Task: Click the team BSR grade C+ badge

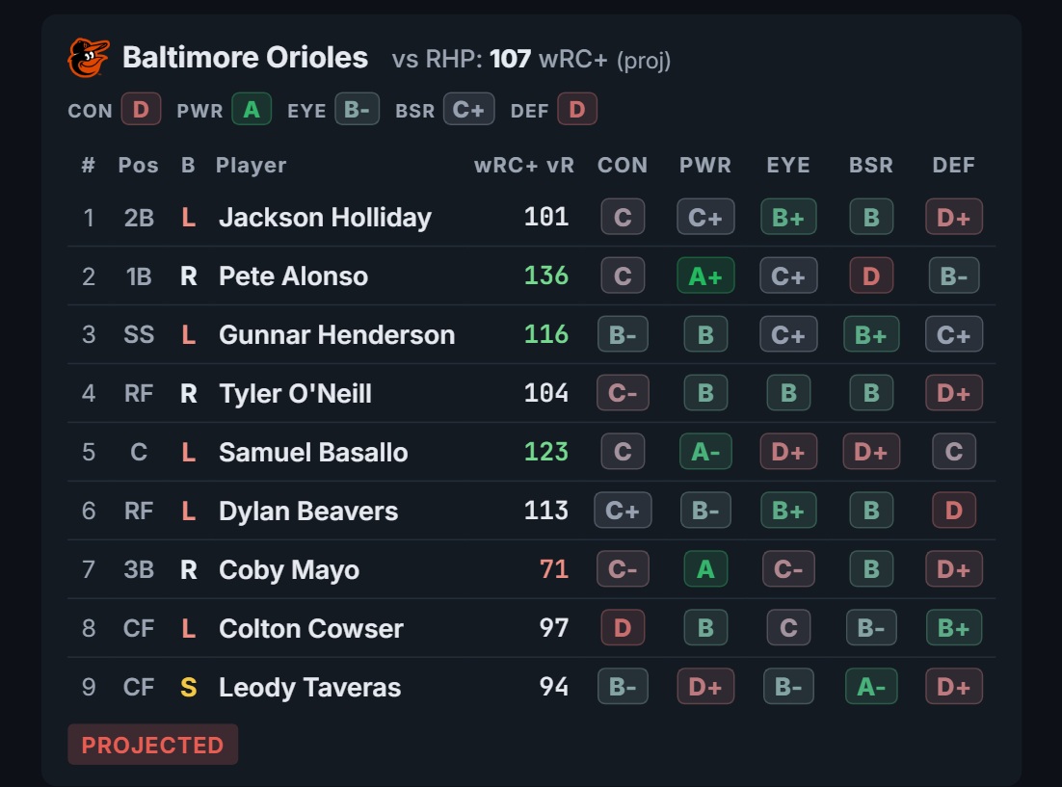Action: tap(468, 109)
